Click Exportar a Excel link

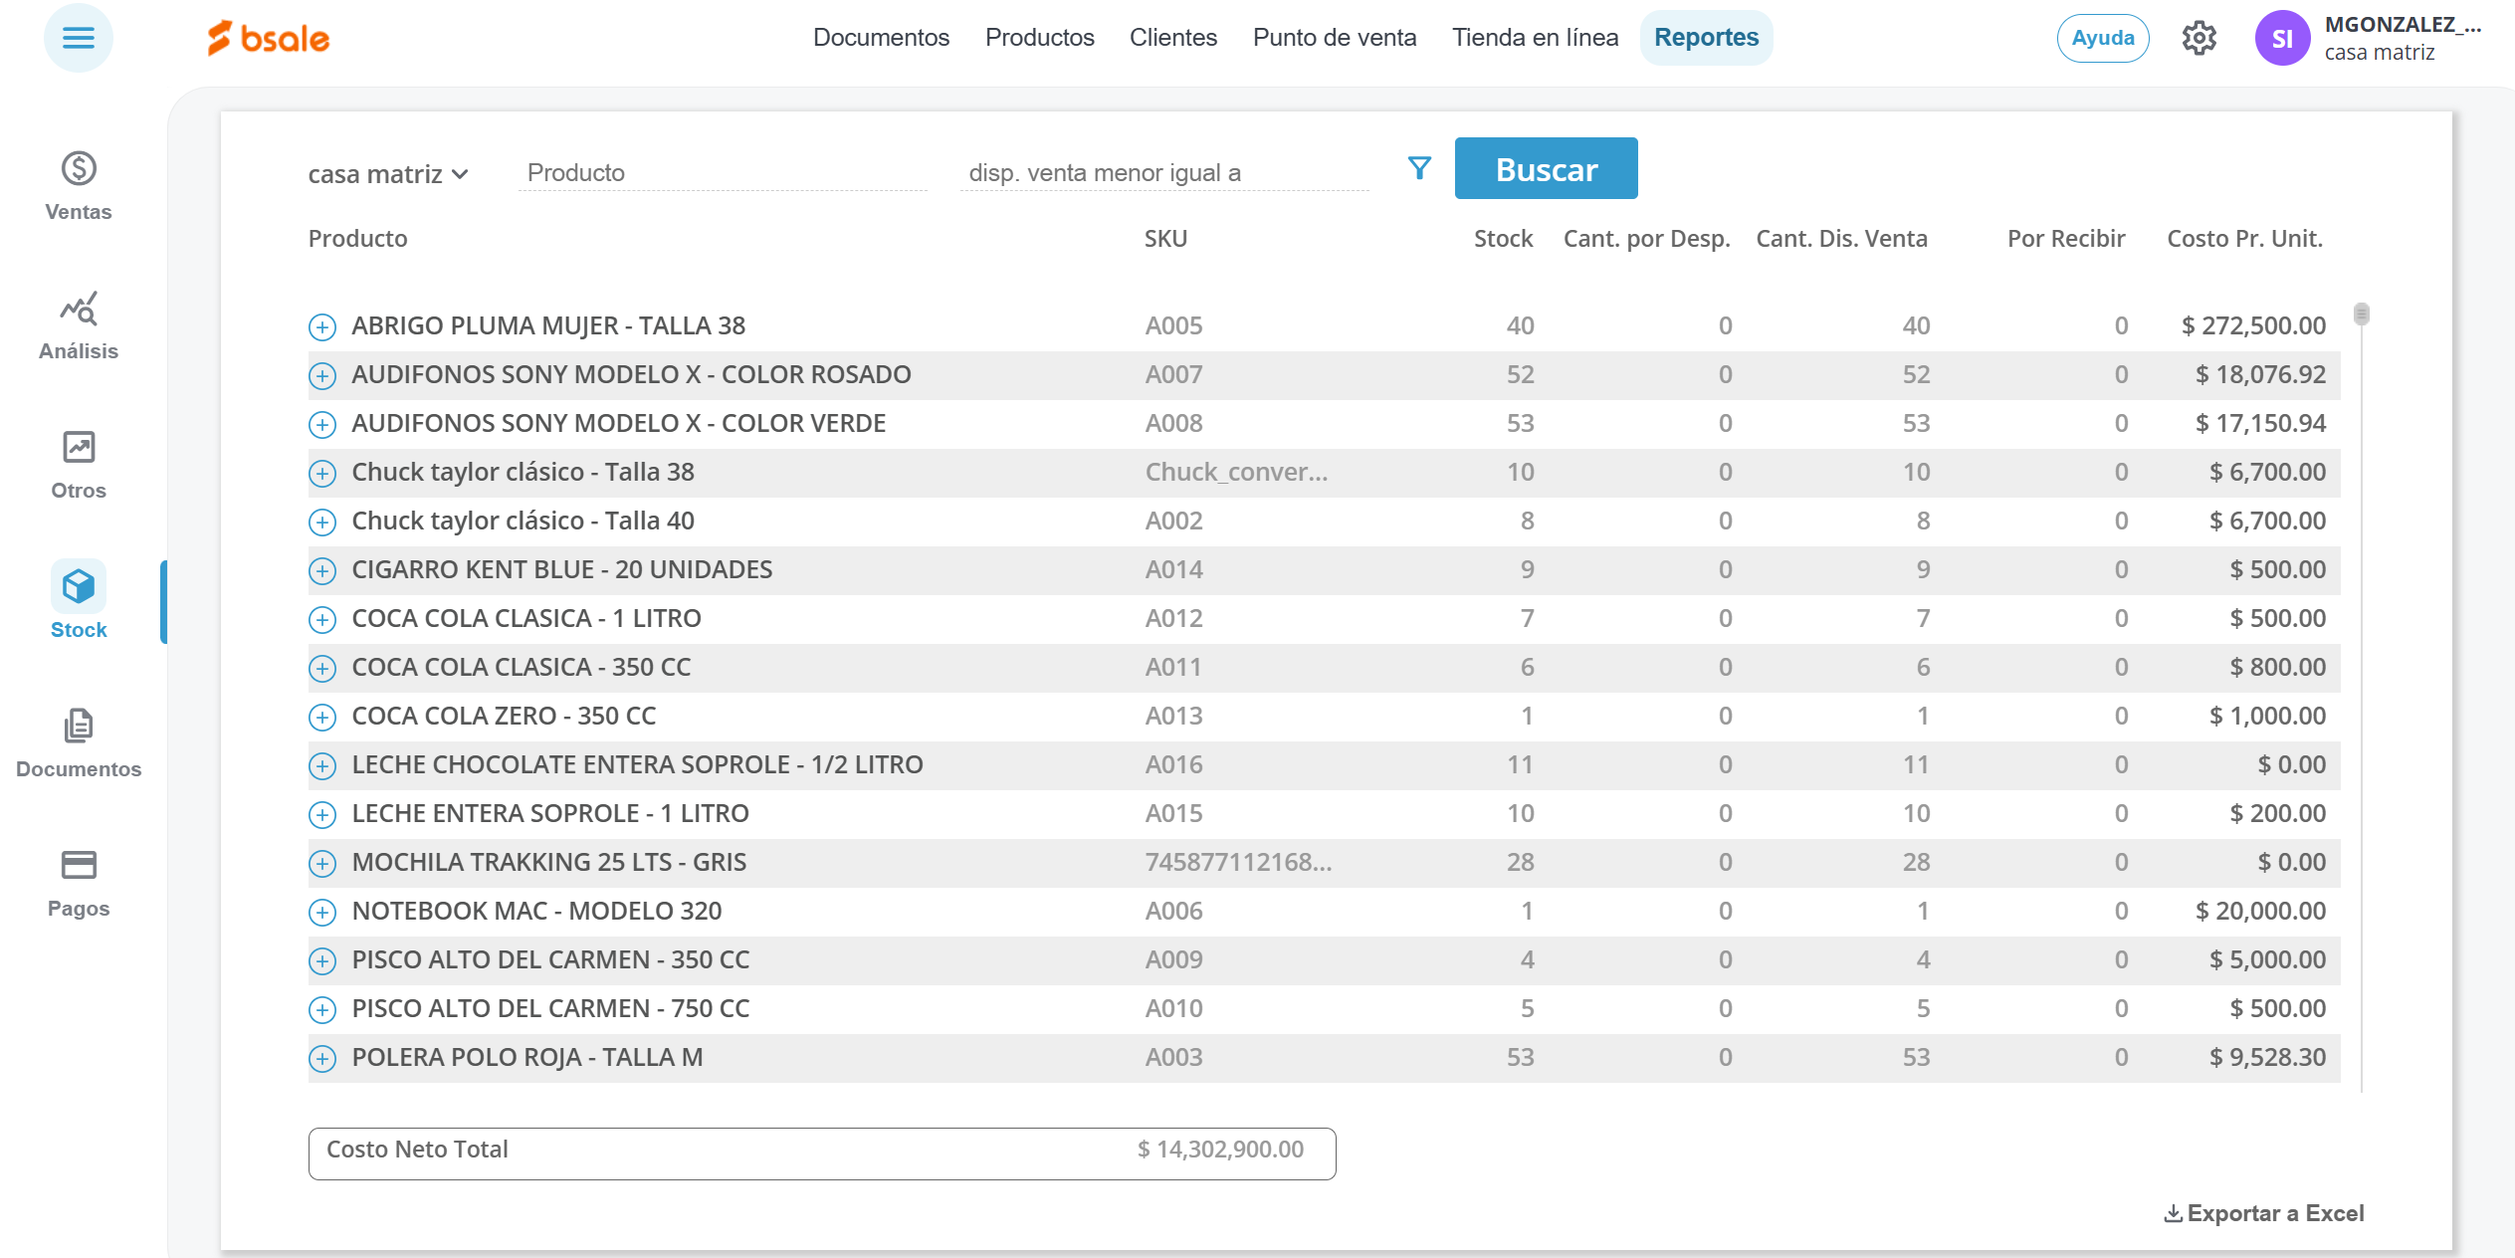coord(2264,1213)
